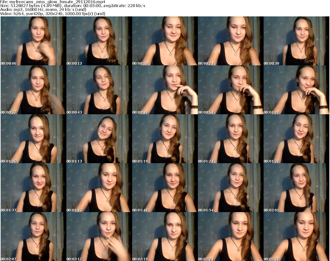Choose the 00:02:24 thumbnail
This screenshot has height=261, width=330.
[x=230, y=237]
